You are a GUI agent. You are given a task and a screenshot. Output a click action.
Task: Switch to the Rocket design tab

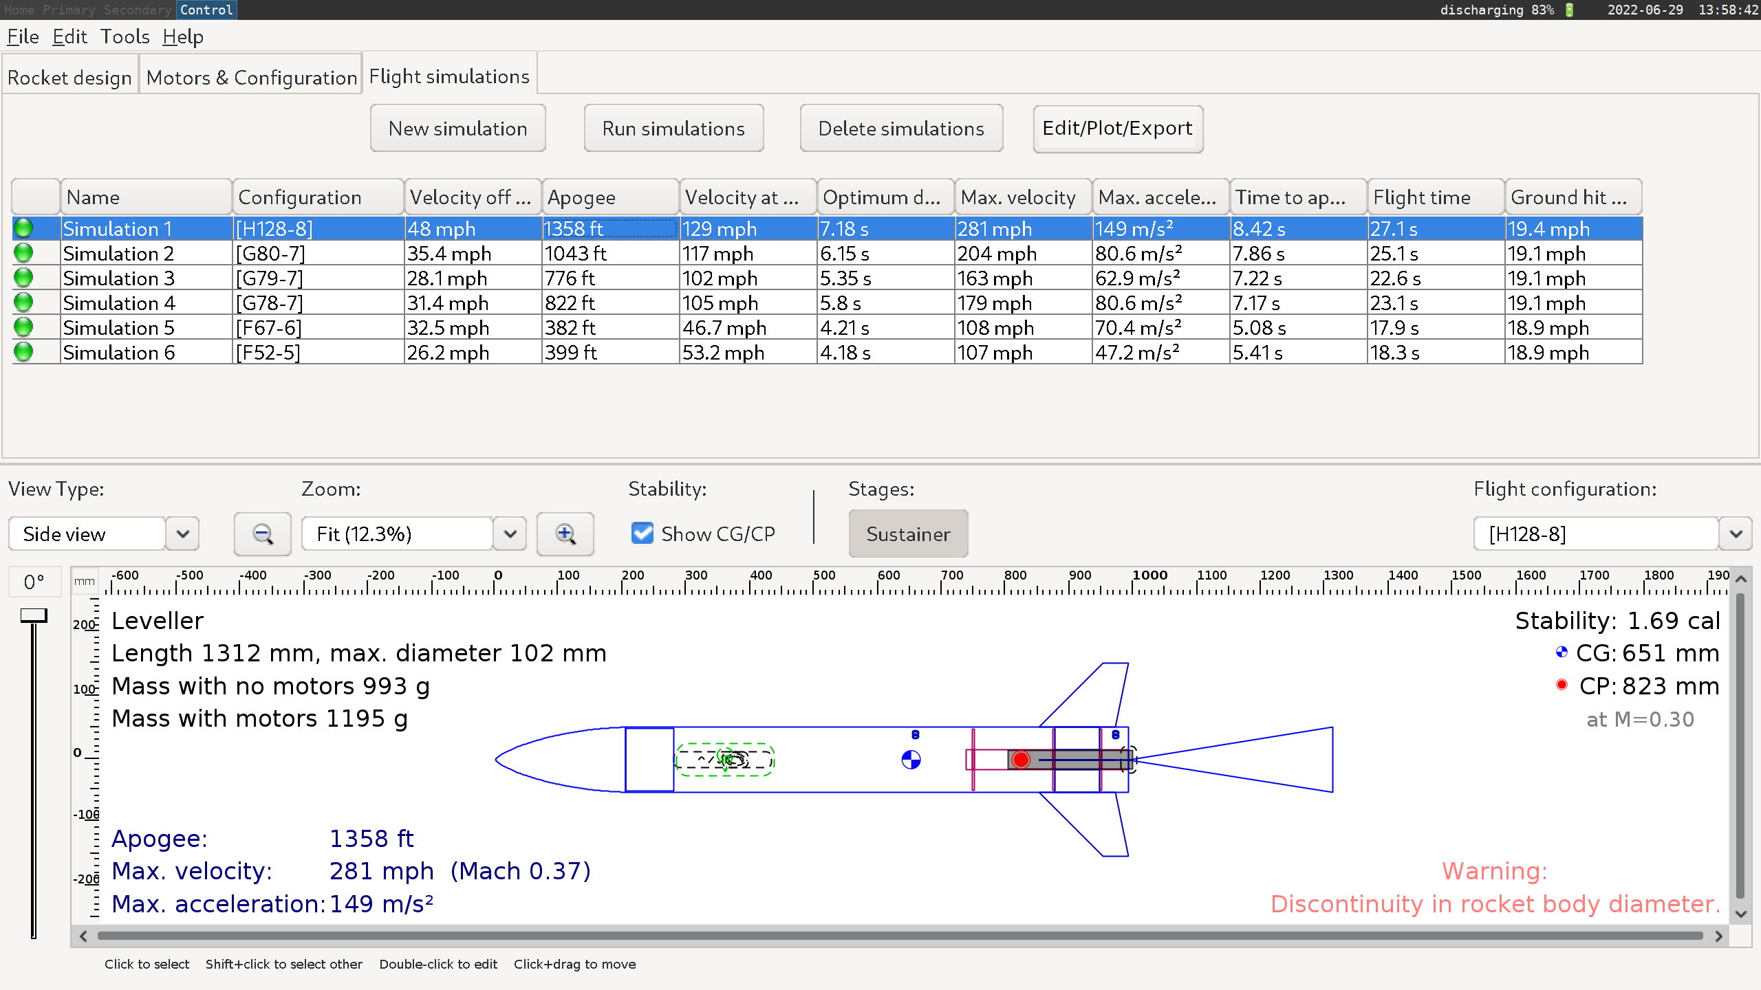pyautogui.click(x=69, y=76)
